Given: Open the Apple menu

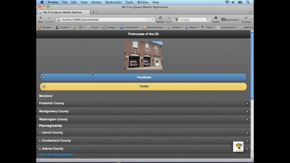Looking at the screenshot, I should 42,2.
